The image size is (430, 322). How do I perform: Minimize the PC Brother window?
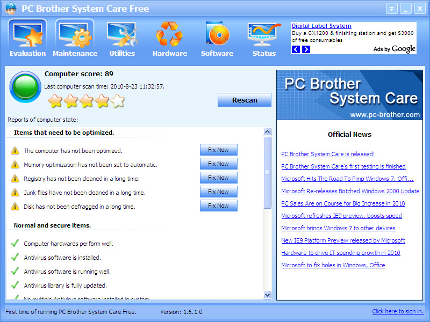point(406,9)
